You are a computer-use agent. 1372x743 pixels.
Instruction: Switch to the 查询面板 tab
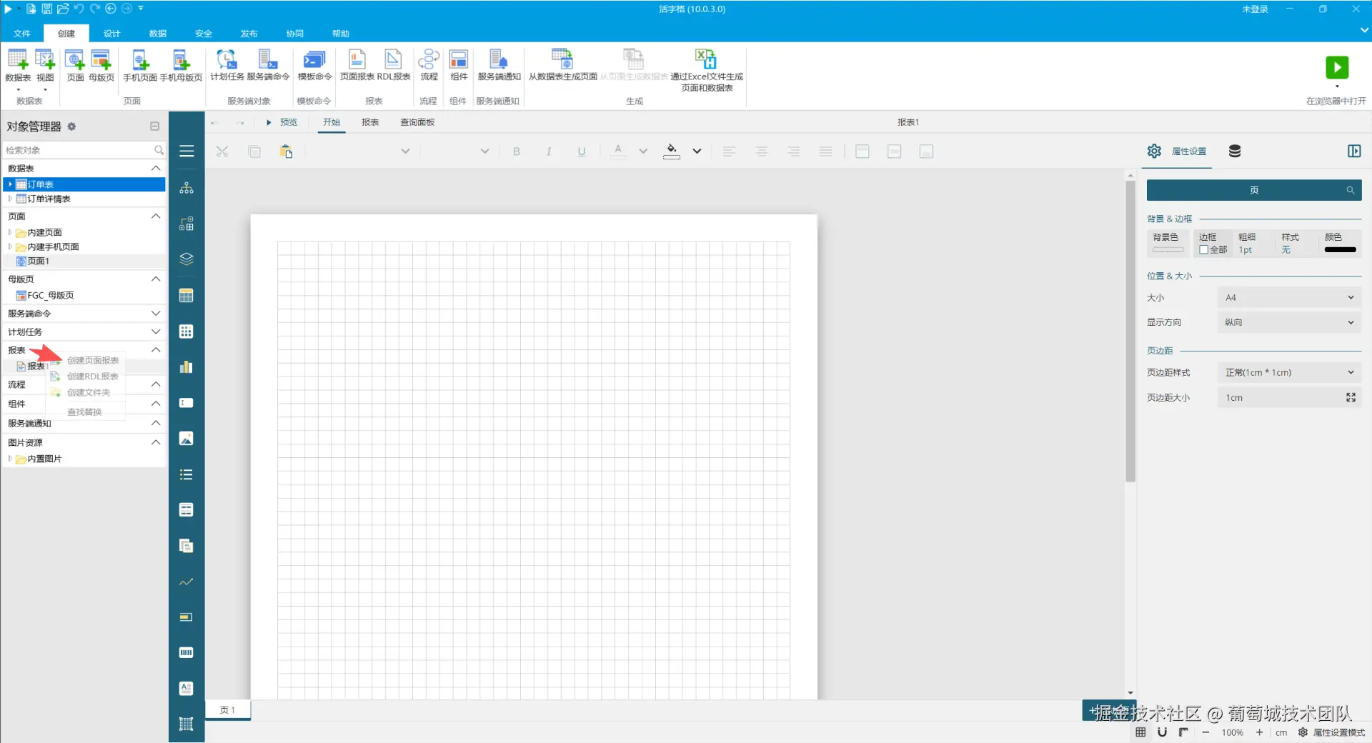tap(417, 122)
